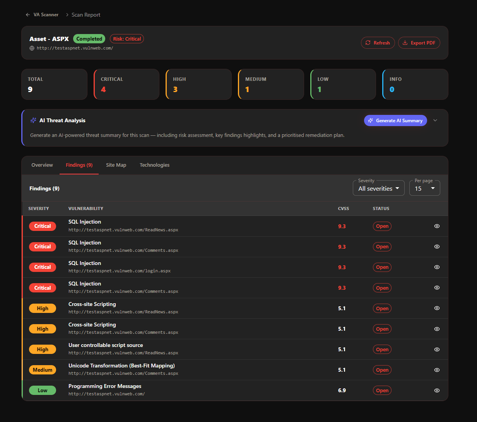Click the Status column header
Viewport: 477px width, 422px height.
(381, 208)
